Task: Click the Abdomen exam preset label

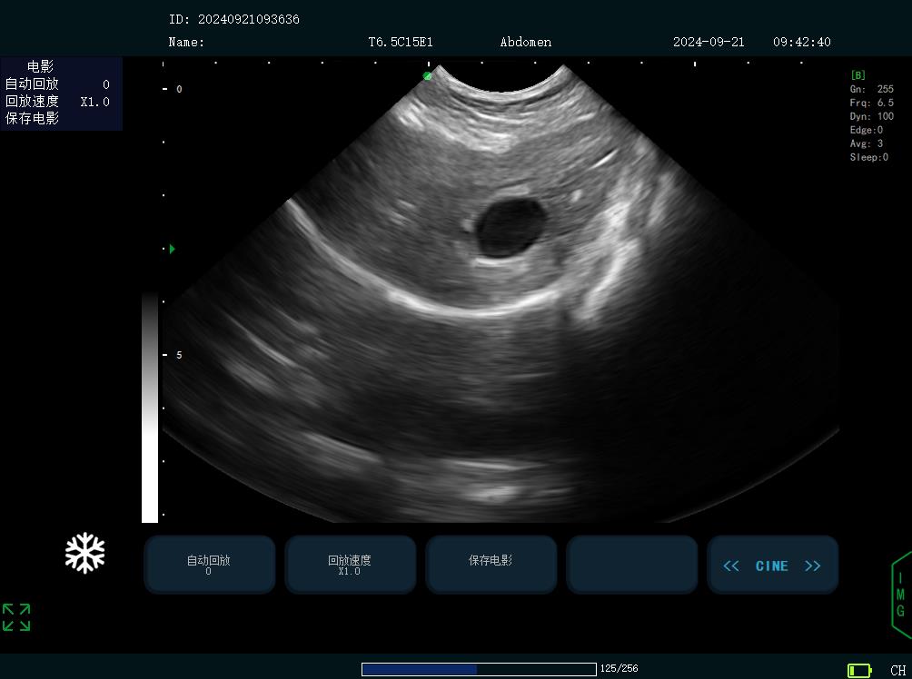Action: [525, 42]
